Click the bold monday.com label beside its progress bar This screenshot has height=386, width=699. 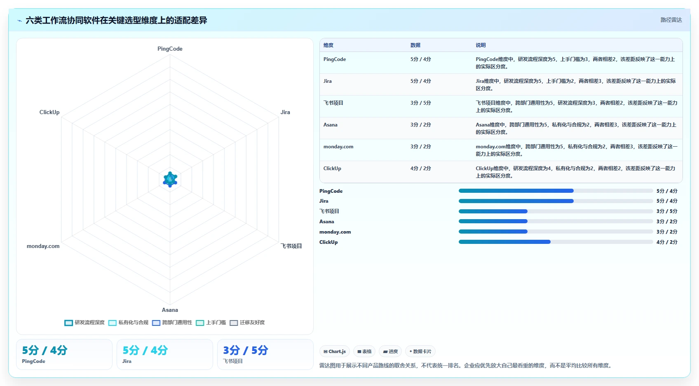point(335,232)
